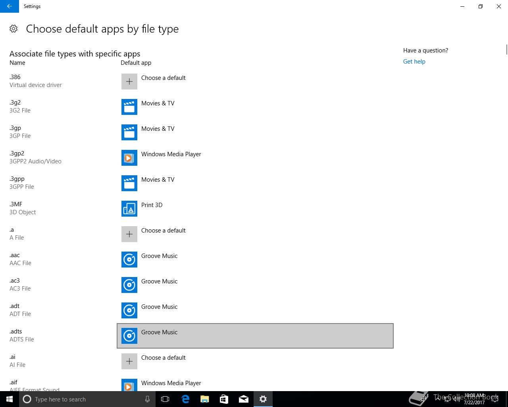
Task: Click Groove Music icon for .adts
Action: [x=129, y=336]
